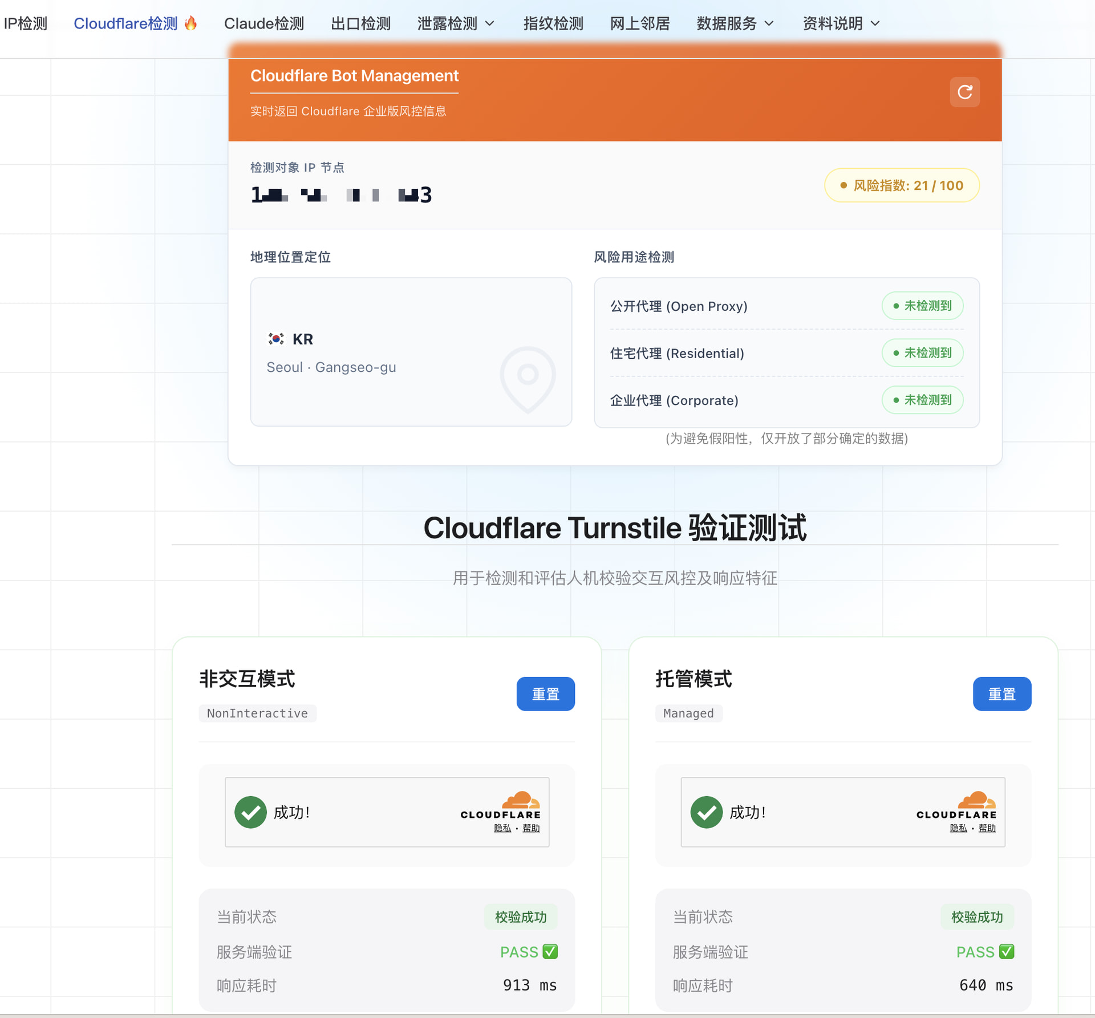Go to the Claude检测 page
This screenshot has height=1018, width=1095.
pyautogui.click(x=263, y=23)
